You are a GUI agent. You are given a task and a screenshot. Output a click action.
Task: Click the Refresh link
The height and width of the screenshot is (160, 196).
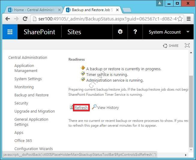pyautogui.click(x=81, y=108)
